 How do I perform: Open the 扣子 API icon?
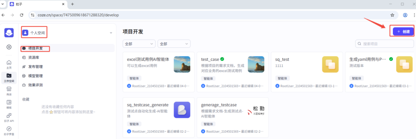[x=9, y=117]
